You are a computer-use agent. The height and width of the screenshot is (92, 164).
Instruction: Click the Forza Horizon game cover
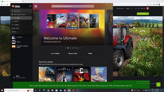pyautogui.click(x=61, y=21)
